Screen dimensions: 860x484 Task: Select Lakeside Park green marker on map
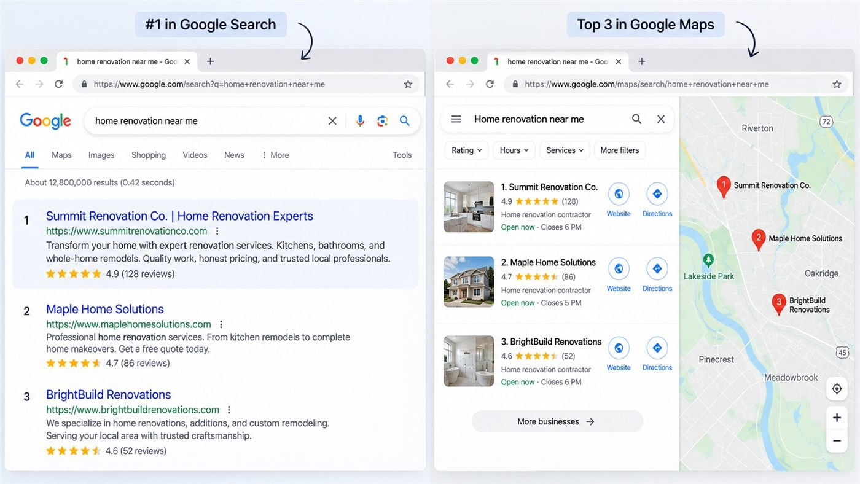click(708, 260)
